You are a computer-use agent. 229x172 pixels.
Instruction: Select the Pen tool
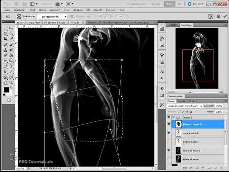[6, 66]
